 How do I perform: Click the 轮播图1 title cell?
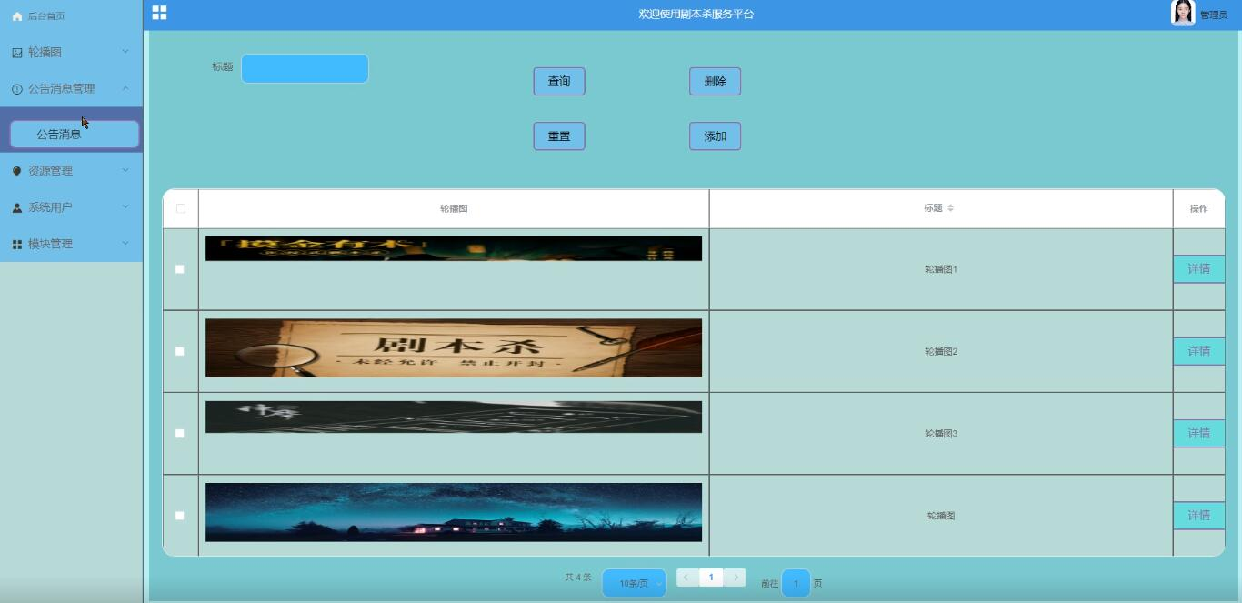coord(941,269)
